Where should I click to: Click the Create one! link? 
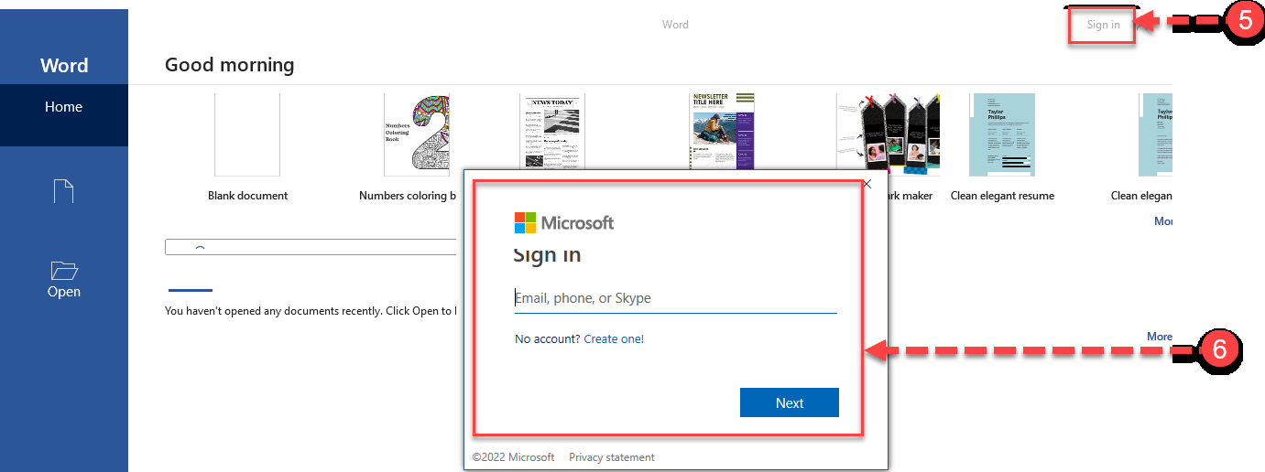click(614, 339)
